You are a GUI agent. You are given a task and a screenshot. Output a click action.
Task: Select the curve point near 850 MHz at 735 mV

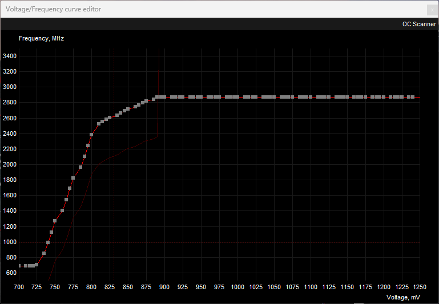(x=44, y=253)
